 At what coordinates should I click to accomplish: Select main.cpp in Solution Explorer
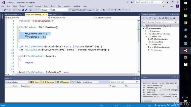point(158,50)
